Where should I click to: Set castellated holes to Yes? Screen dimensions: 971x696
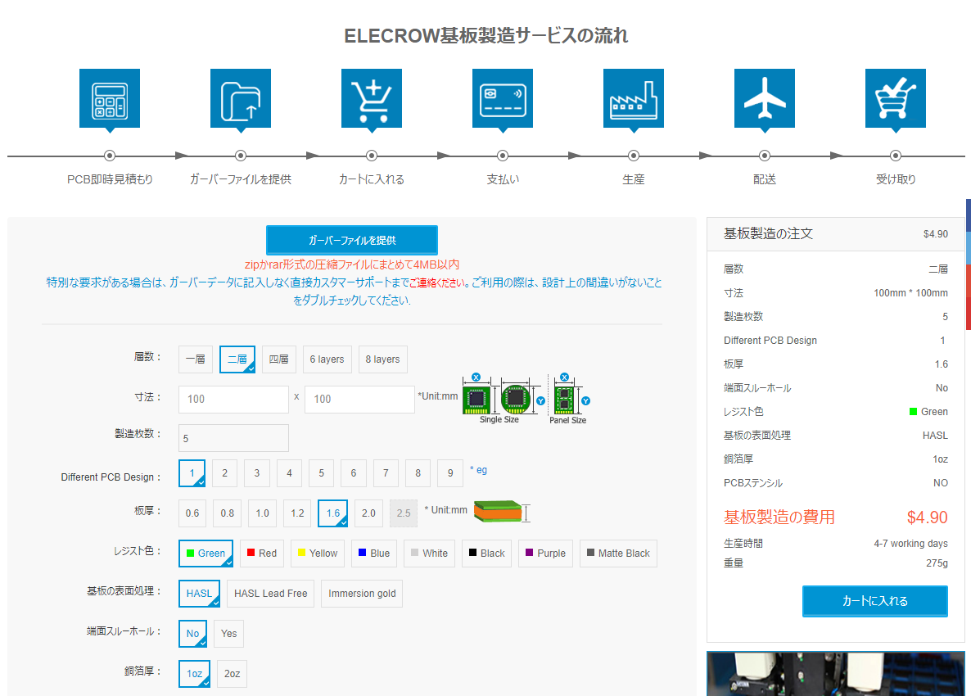click(229, 634)
